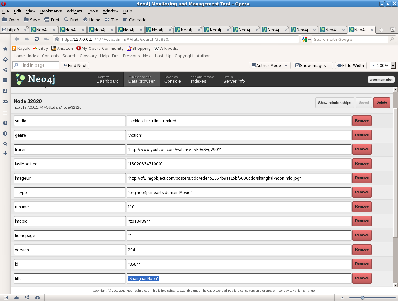The height and width of the screenshot is (301, 398).
Task: Open the Downloads panel icon in sidebar
Action: pos(5,91)
